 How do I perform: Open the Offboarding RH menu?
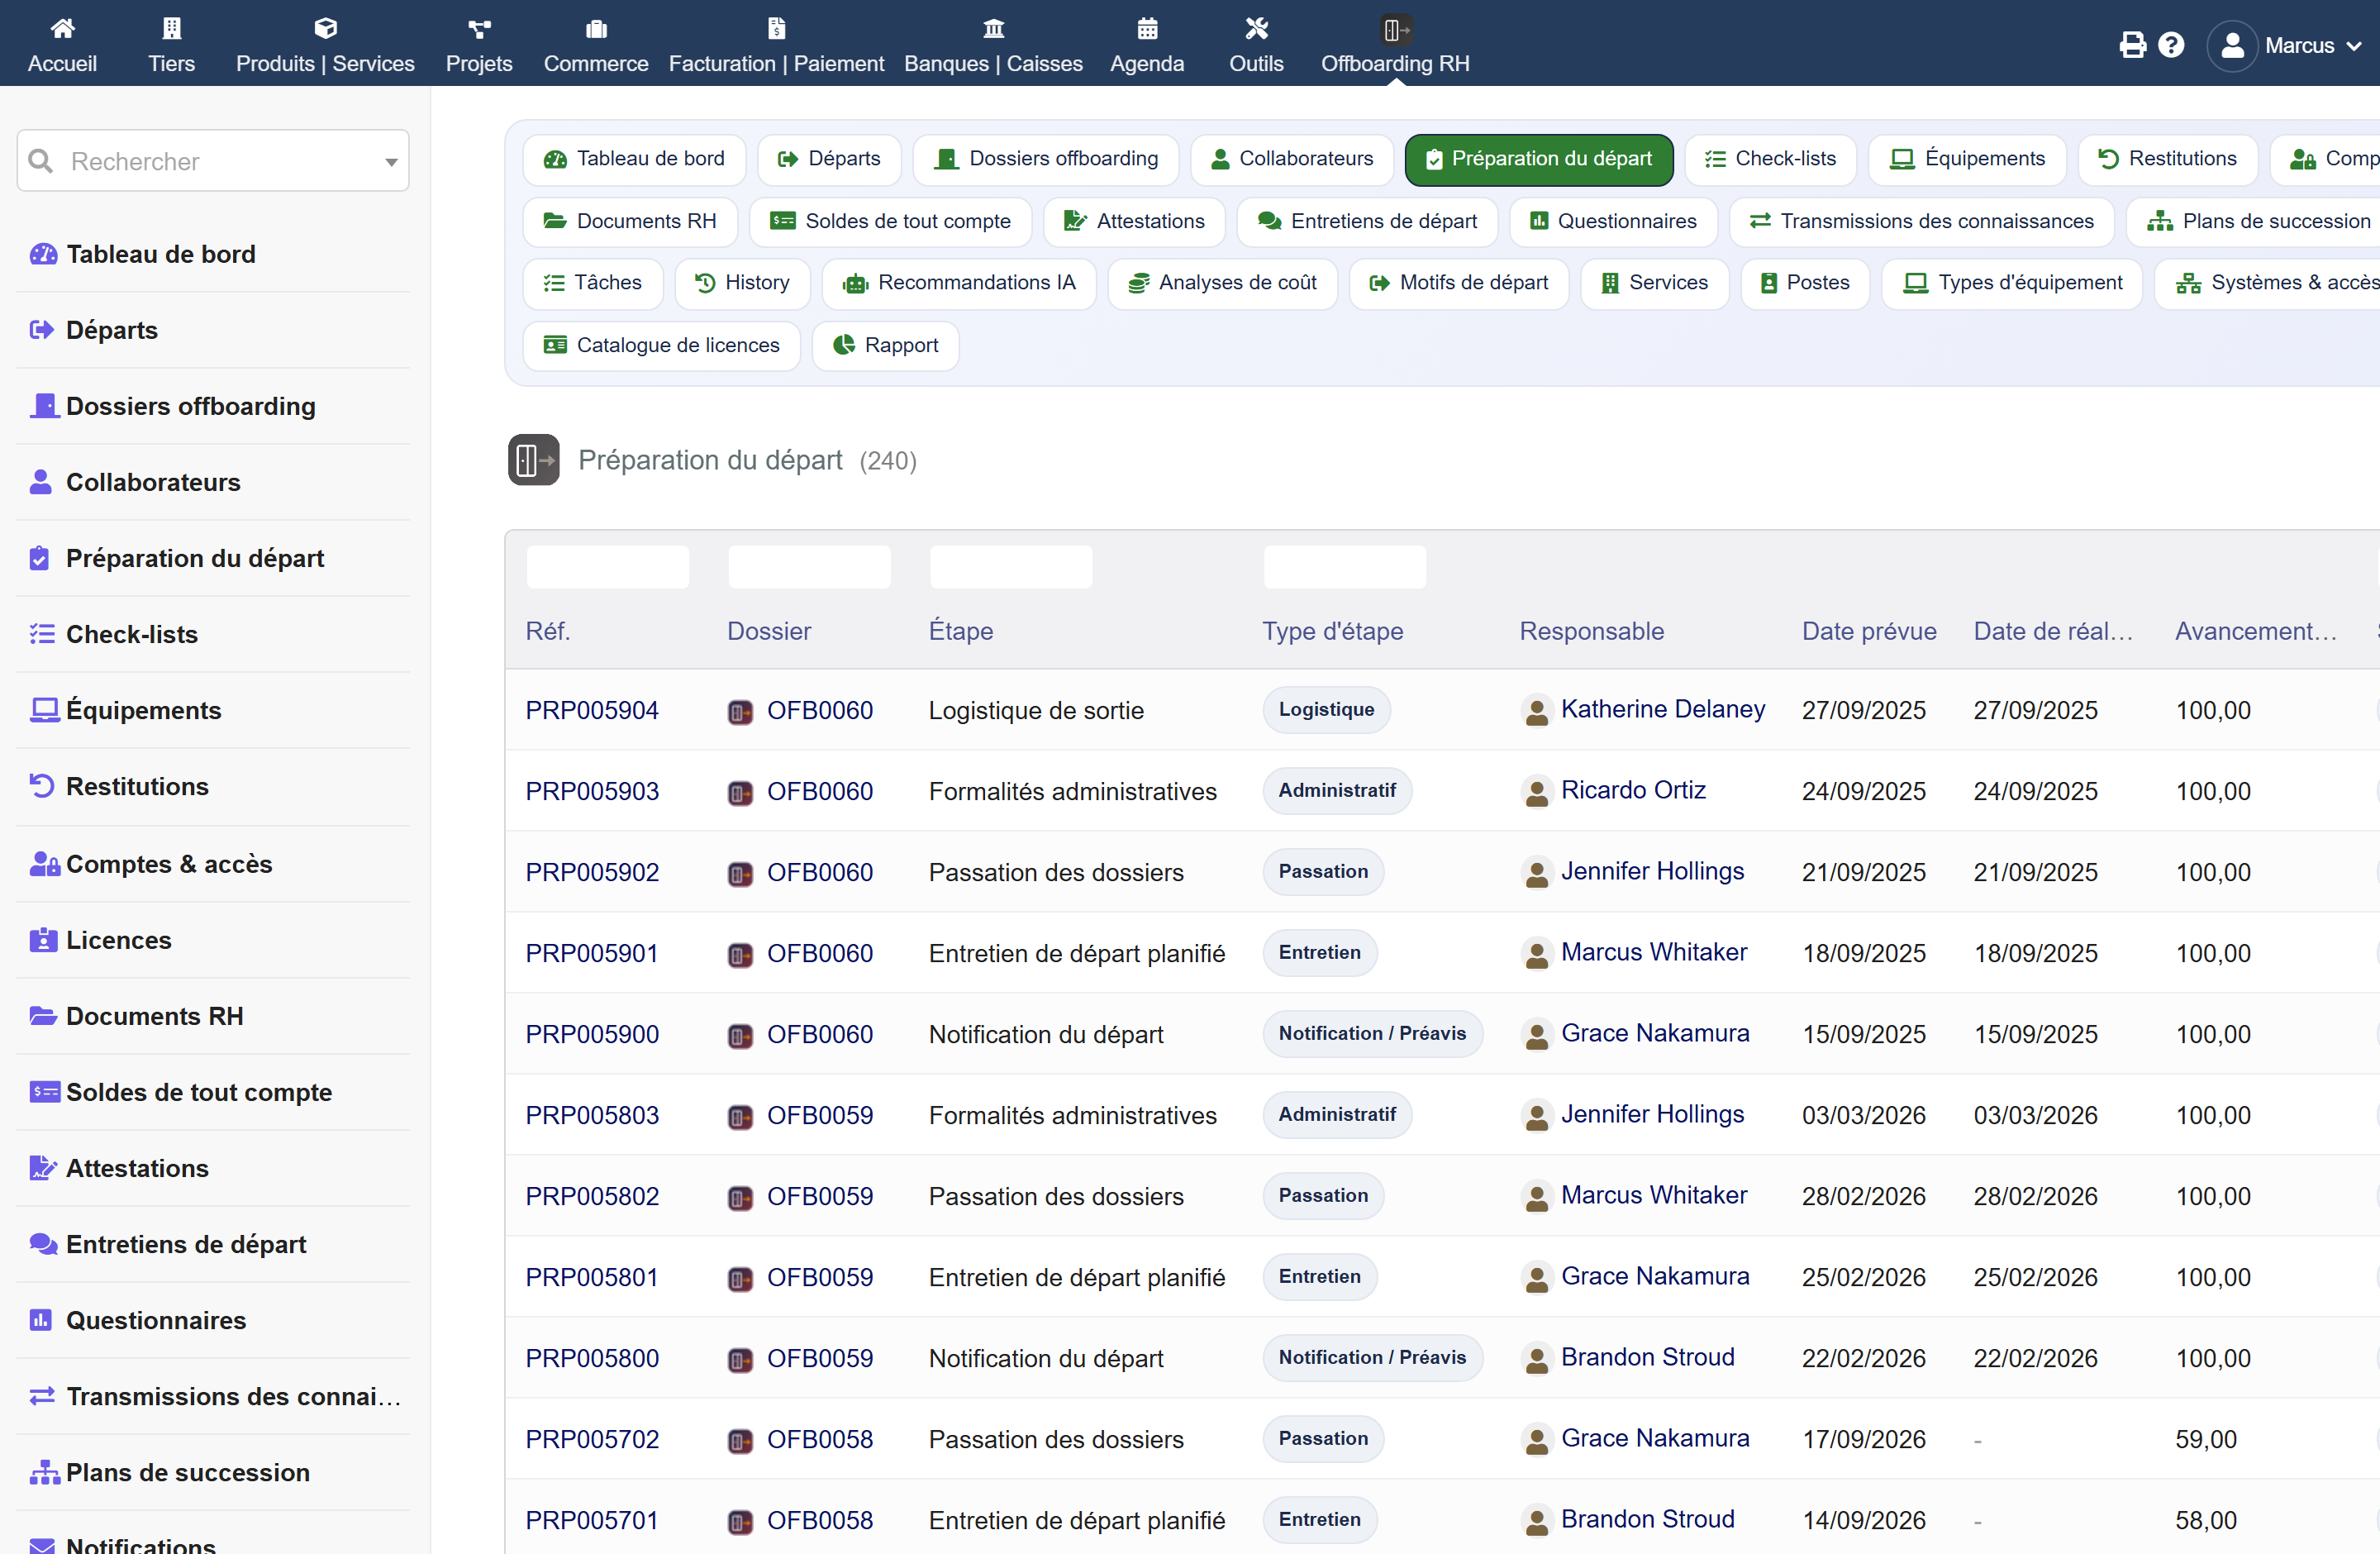pyautogui.click(x=1395, y=46)
